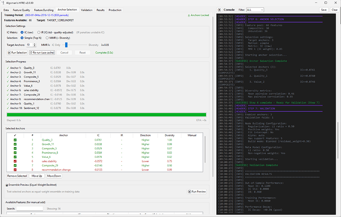Click the Anchors Locked status icon
This screenshot has width=341, height=217.
[x=189, y=15]
